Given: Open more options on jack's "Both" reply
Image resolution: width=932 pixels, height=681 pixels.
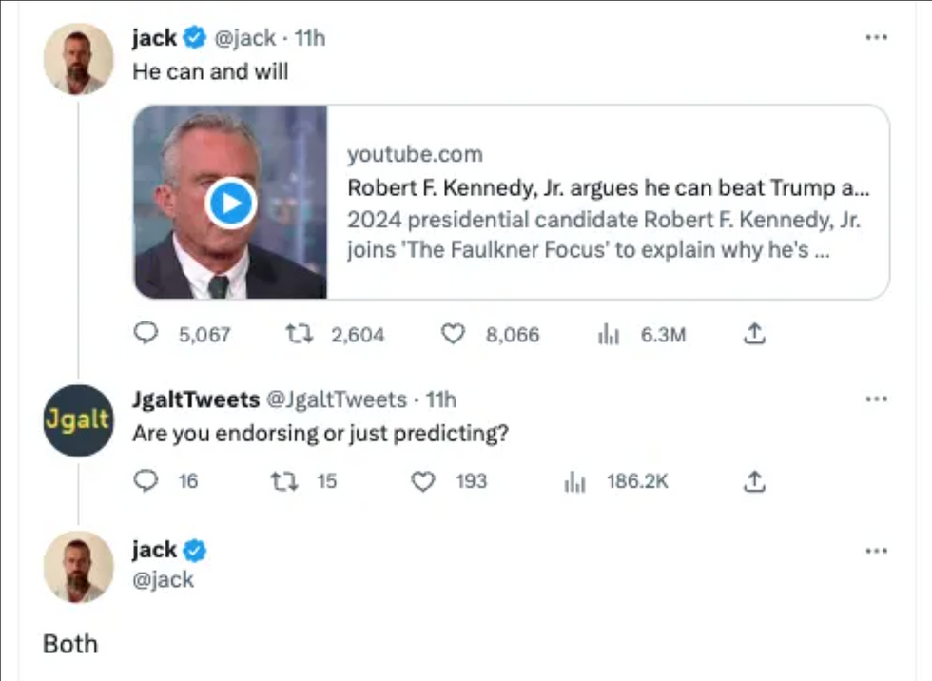Looking at the screenshot, I should click(x=876, y=550).
